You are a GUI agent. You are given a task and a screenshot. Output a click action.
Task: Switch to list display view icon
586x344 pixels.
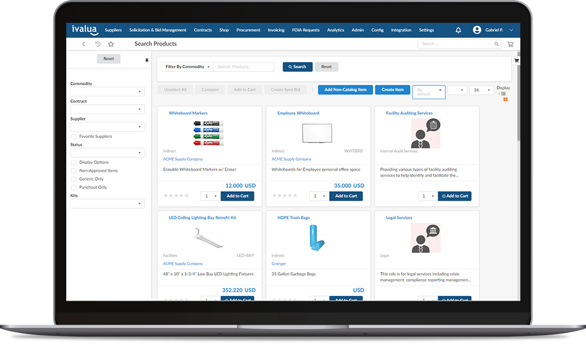503,94
